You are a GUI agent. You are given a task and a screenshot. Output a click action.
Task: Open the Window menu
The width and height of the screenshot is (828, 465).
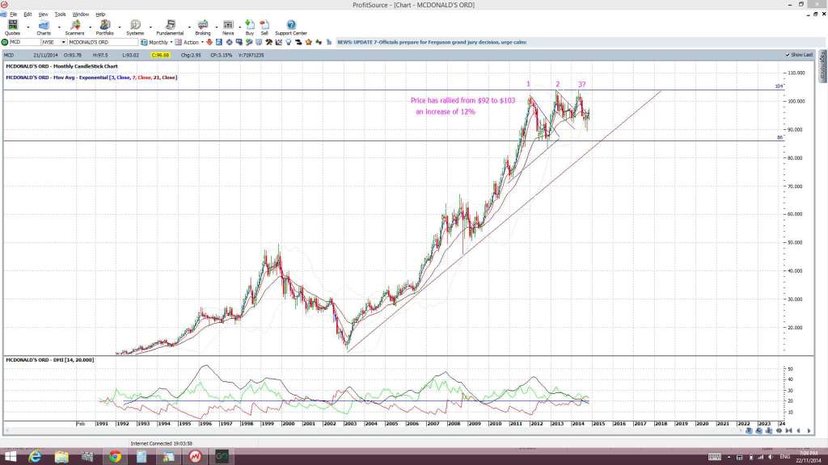(x=80, y=15)
